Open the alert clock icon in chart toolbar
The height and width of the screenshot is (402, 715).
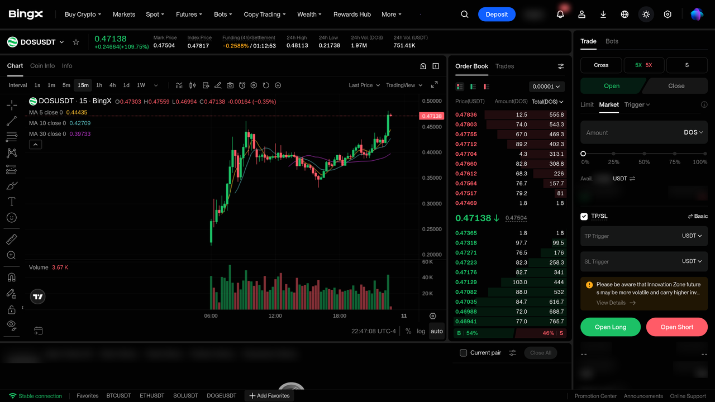[x=242, y=85]
